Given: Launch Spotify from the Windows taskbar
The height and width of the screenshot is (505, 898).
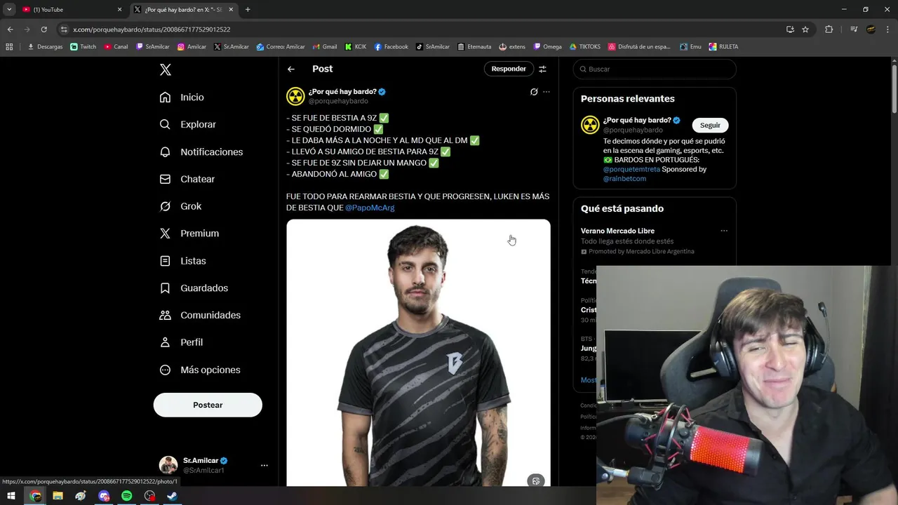Looking at the screenshot, I should pyautogui.click(x=127, y=496).
